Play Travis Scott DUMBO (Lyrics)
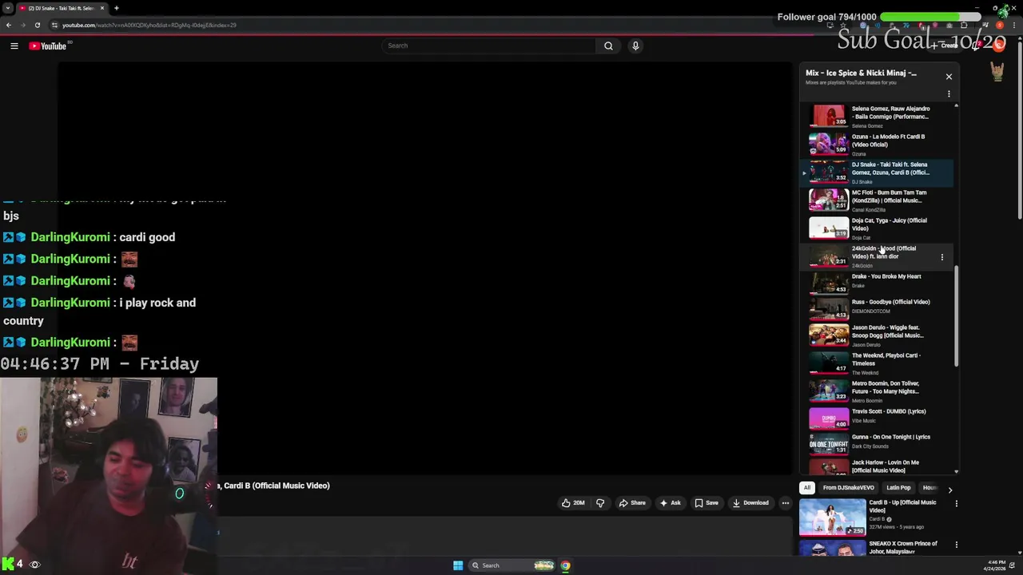 tap(877, 417)
